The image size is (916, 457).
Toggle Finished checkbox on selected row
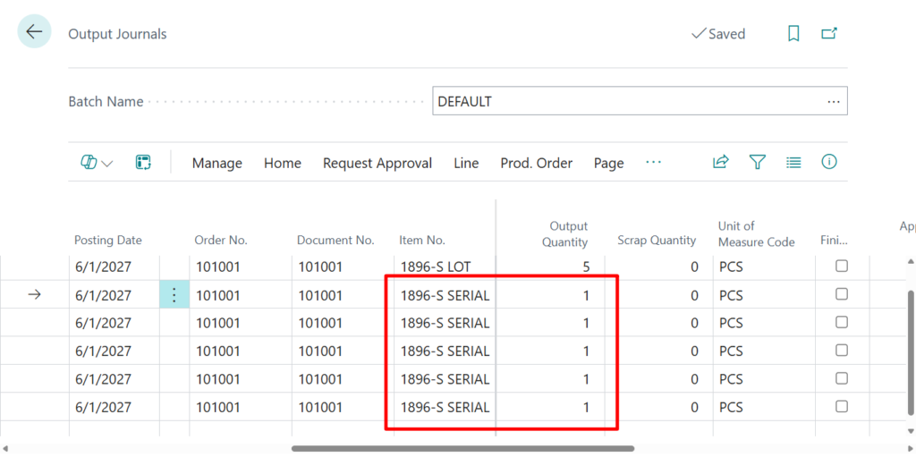point(841,294)
